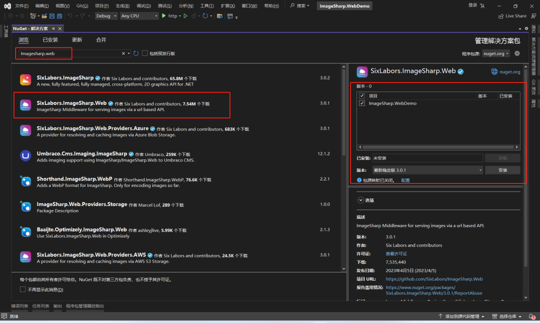Click nuget.org link in package header
The image size is (540, 323).
pos(509,71)
